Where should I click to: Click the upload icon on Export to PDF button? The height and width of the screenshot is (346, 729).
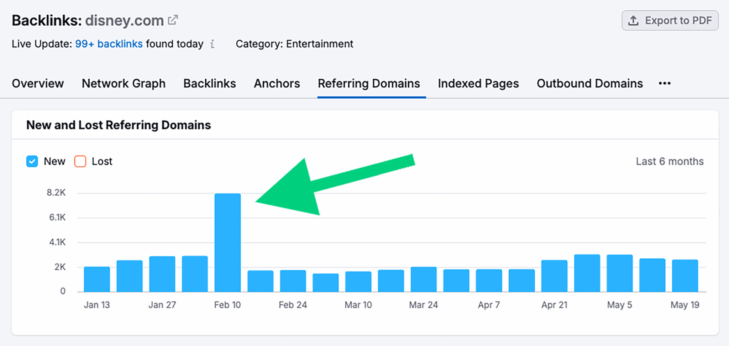[633, 20]
